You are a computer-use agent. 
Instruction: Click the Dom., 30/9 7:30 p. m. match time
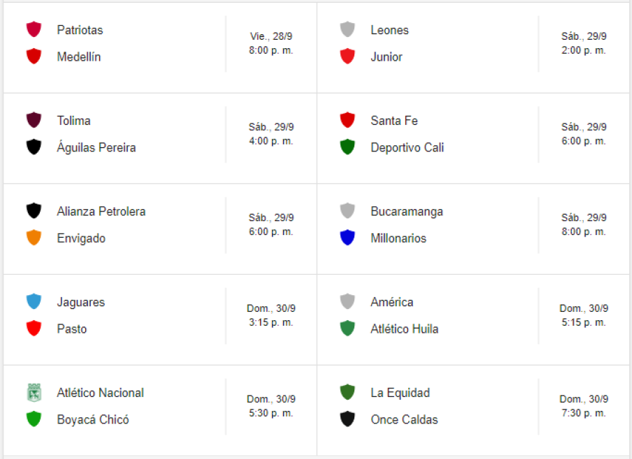(x=584, y=406)
